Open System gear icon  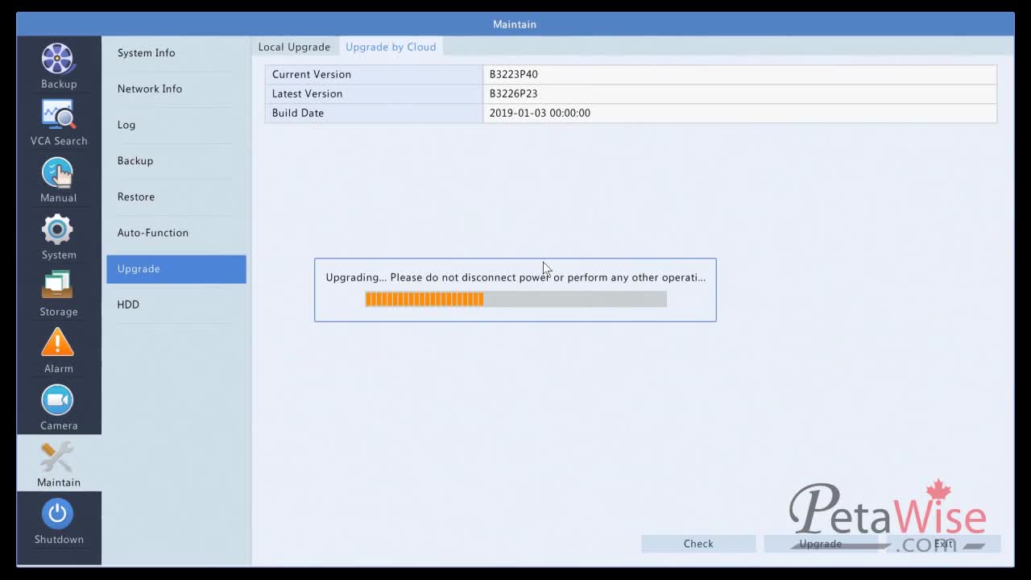(x=58, y=230)
